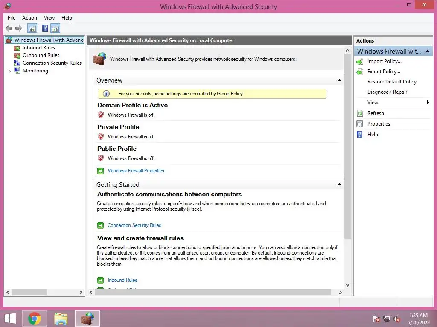The width and height of the screenshot is (437, 327).
Task: Click the red shield under Private Profile
Action: (101, 136)
